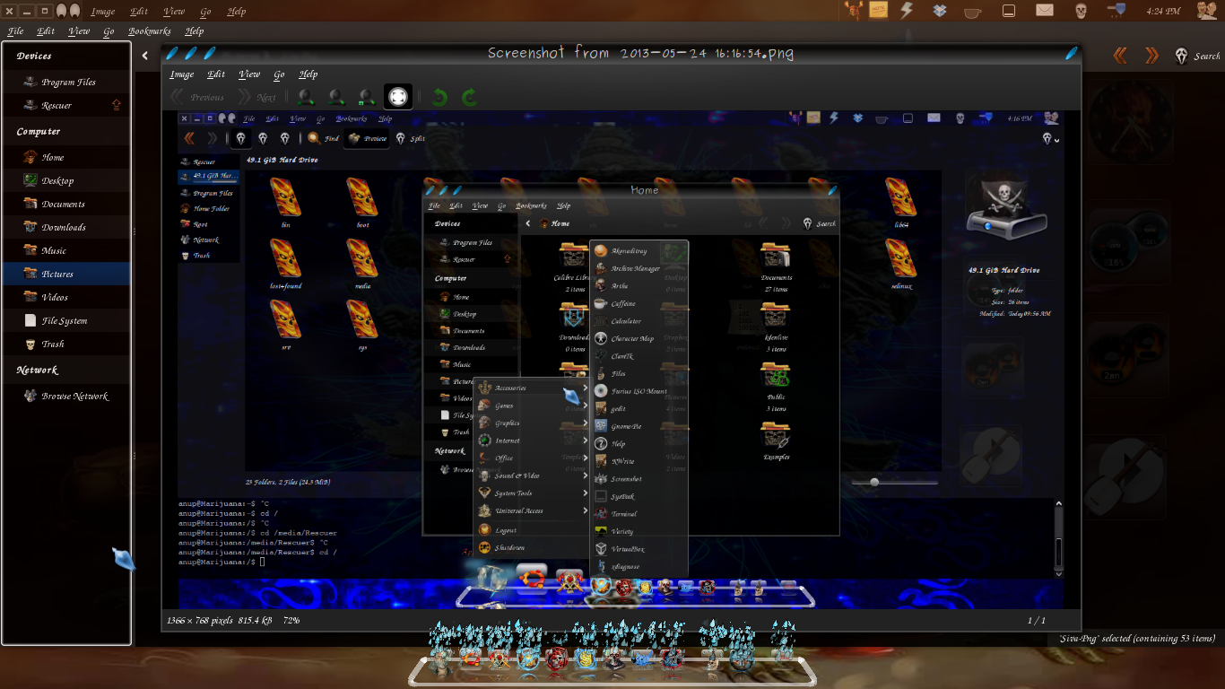Select Pictures in sidebar
This screenshot has width=1225, height=689.
pos(66,274)
